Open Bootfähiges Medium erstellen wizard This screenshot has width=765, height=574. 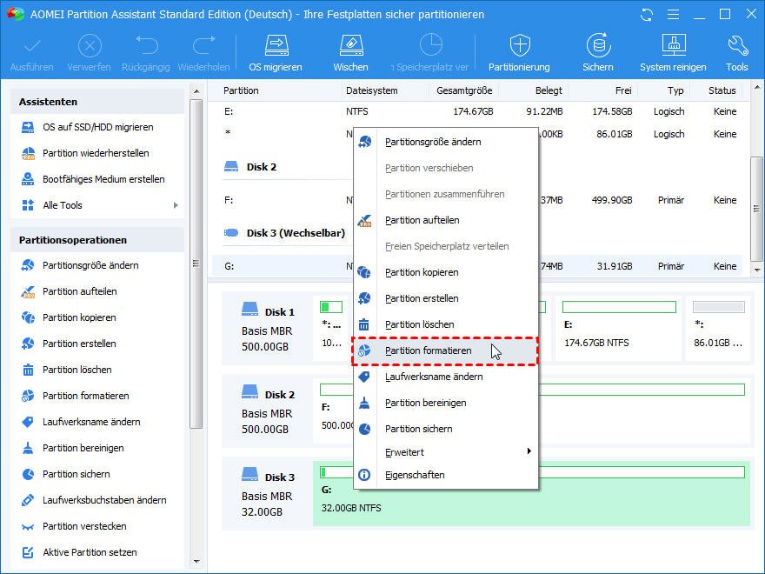click(x=103, y=180)
